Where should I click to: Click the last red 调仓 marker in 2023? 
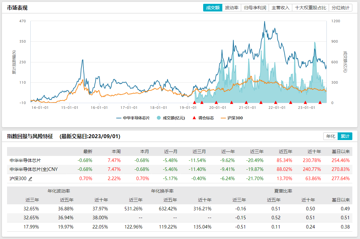(x=320, y=102)
